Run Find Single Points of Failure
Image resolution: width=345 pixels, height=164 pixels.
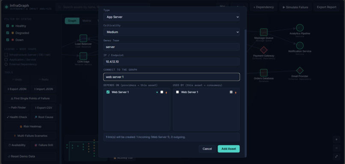30,98
